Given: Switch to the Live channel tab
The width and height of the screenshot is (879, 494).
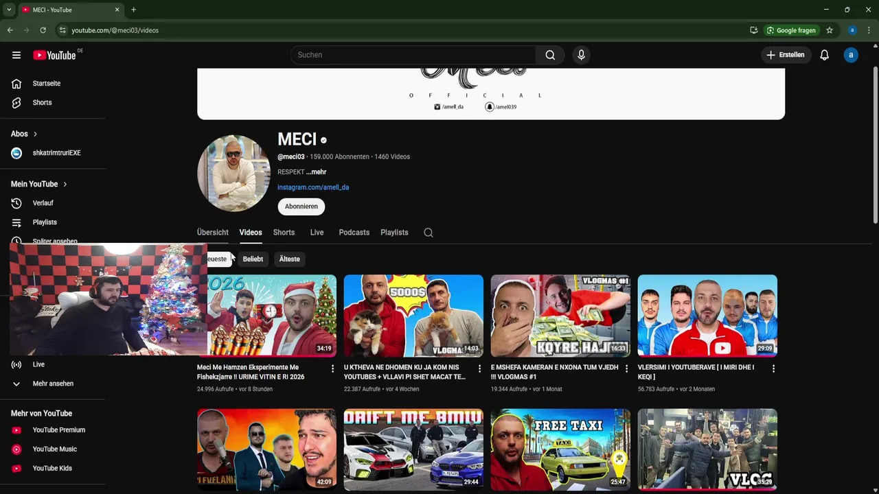Looking at the screenshot, I should [317, 233].
